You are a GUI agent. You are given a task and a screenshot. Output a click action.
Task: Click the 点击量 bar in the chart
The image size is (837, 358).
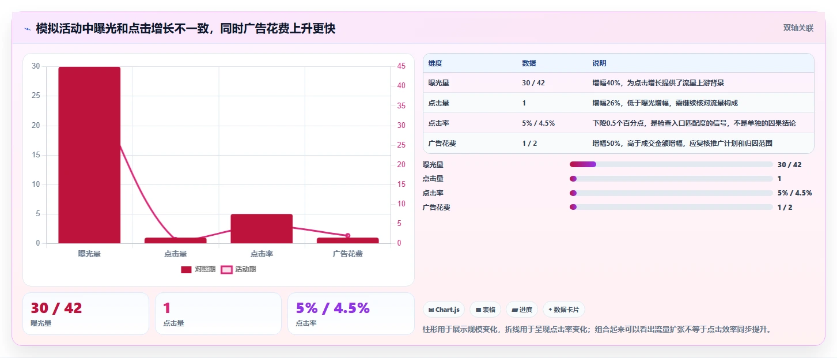click(x=175, y=240)
